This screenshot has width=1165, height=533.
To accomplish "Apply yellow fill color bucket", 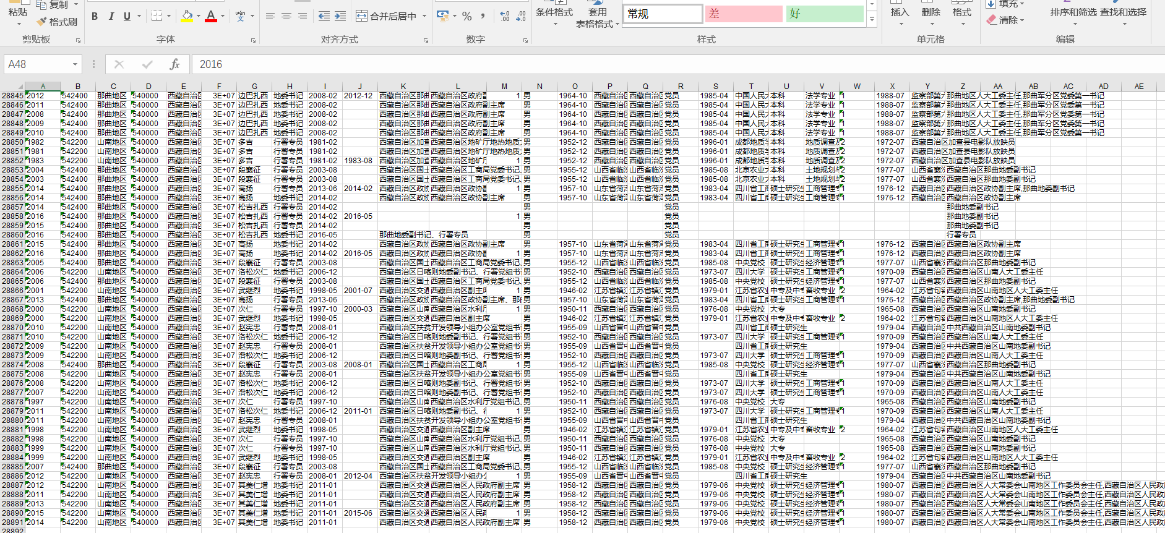I will point(187,16).
